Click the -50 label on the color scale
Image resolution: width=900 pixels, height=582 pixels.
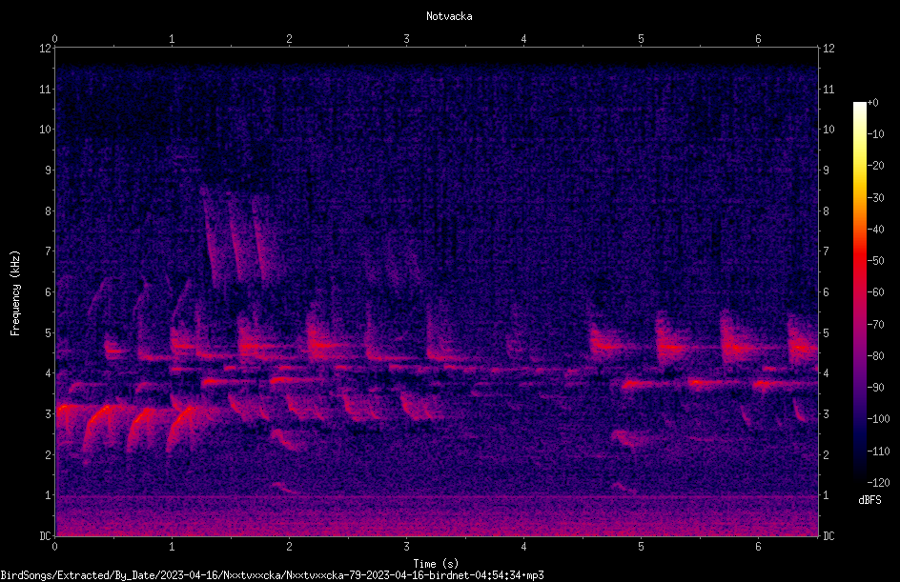[x=876, y=260]
